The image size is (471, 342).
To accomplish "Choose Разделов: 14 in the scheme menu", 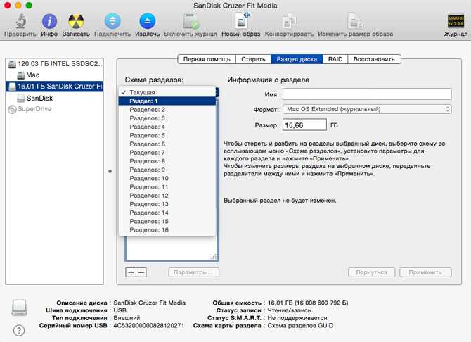I will tap(167, 213).
